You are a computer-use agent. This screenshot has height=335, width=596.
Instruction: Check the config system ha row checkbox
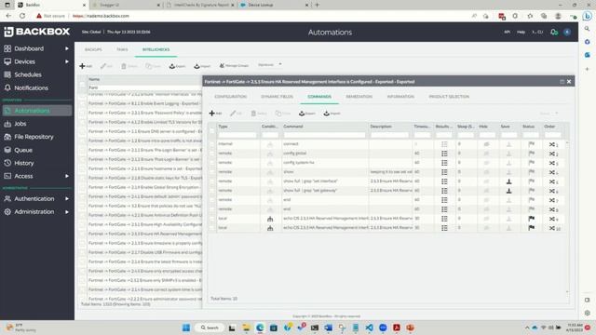tap(212, 163)
